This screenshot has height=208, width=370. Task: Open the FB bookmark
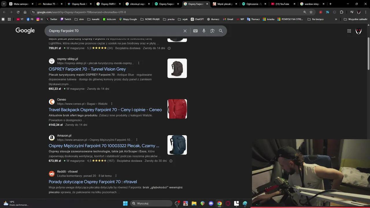(x=30, y=19)
